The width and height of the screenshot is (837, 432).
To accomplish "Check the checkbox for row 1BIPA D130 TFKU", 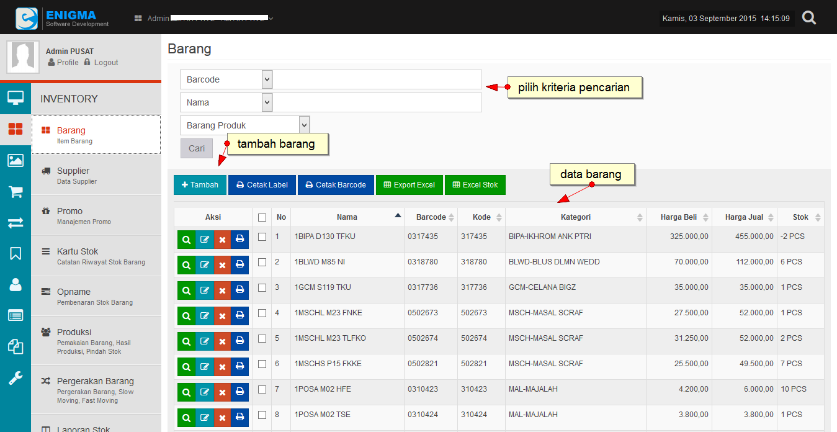I will [262, 236].
